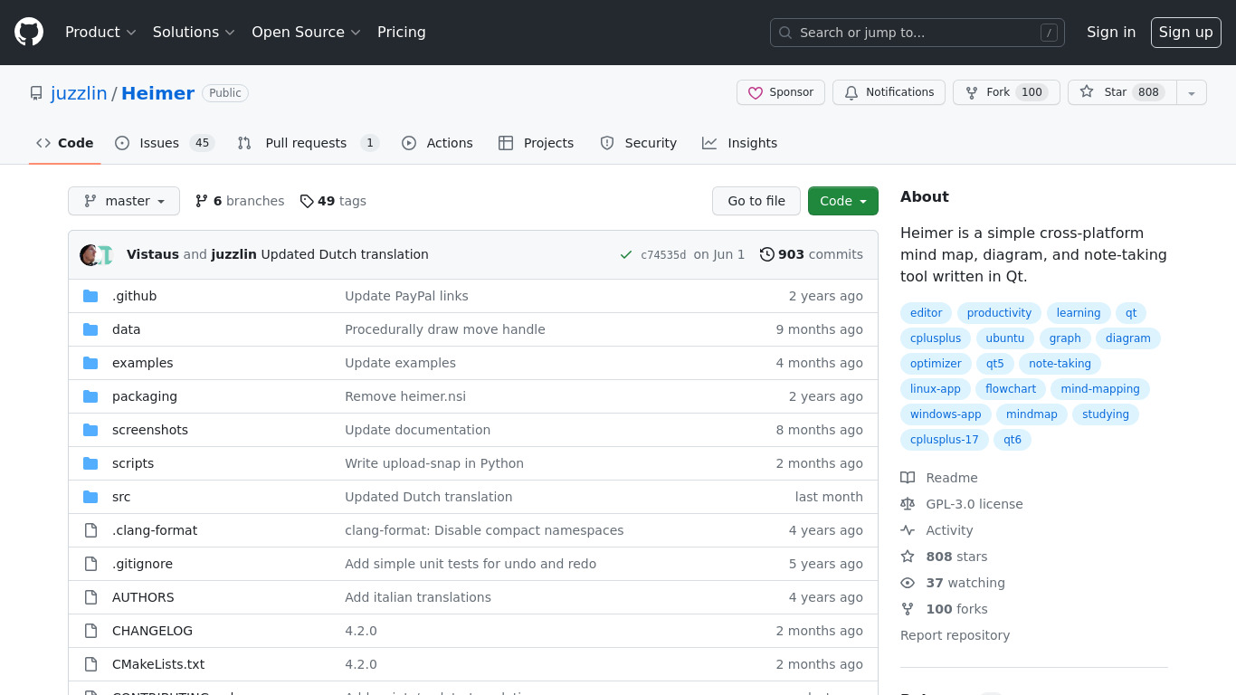
Task: Click the green commit status checkmark
Action: pos(626,255)
